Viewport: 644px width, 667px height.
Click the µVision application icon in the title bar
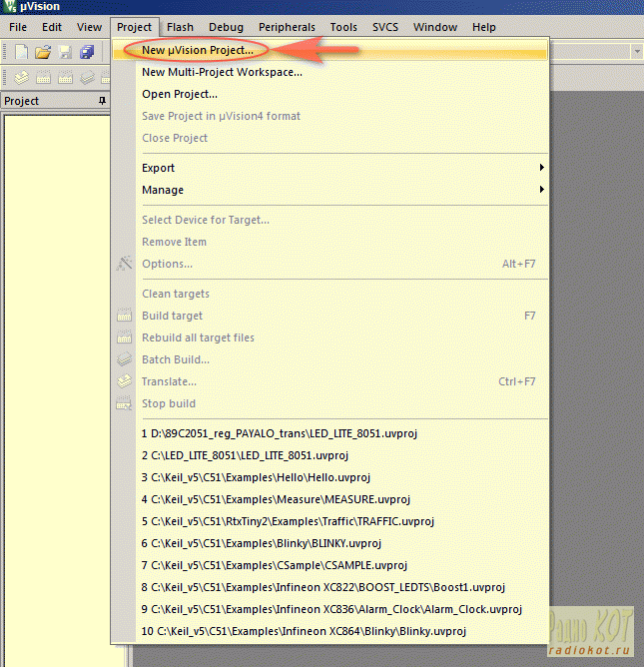click(x=10, y=6)
